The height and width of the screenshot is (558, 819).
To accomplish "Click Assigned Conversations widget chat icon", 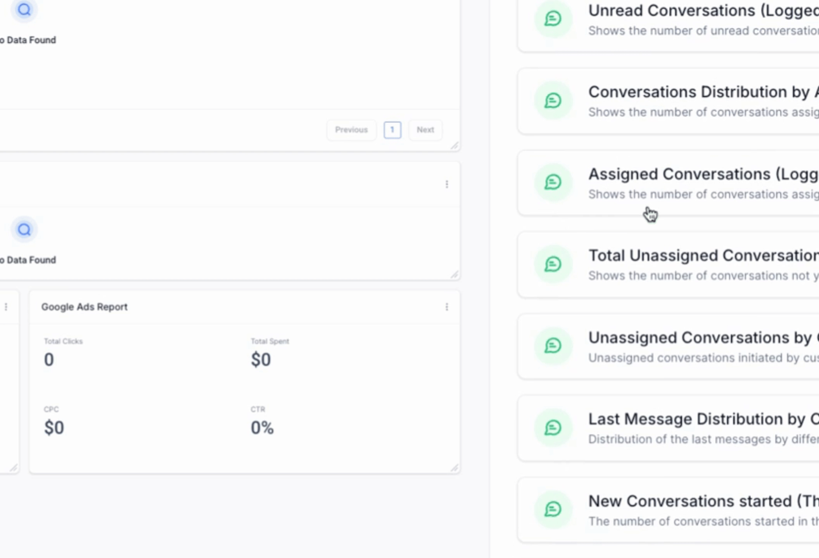I will tap(553, 182).
